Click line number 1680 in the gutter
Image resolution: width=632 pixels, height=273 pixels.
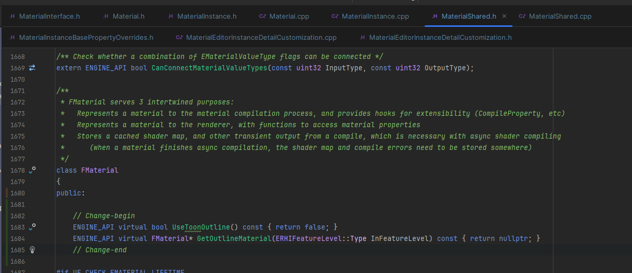[18, 193]
